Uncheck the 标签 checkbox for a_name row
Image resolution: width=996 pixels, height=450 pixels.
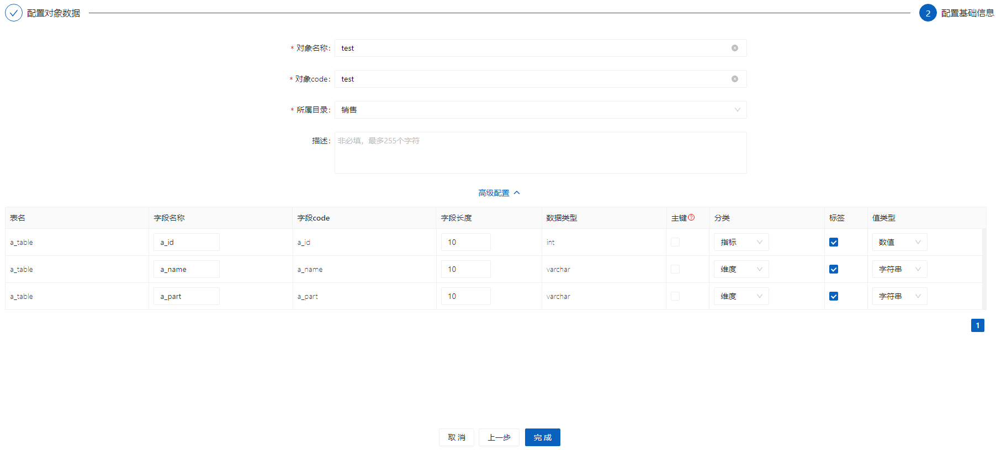[x=834, y=269]
